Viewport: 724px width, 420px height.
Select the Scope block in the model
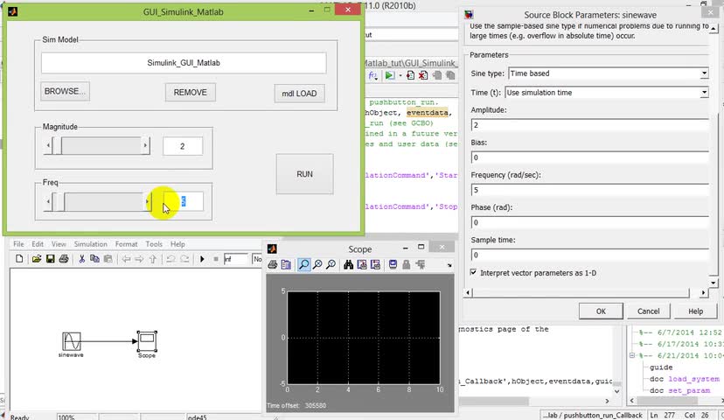coord(147,341)
